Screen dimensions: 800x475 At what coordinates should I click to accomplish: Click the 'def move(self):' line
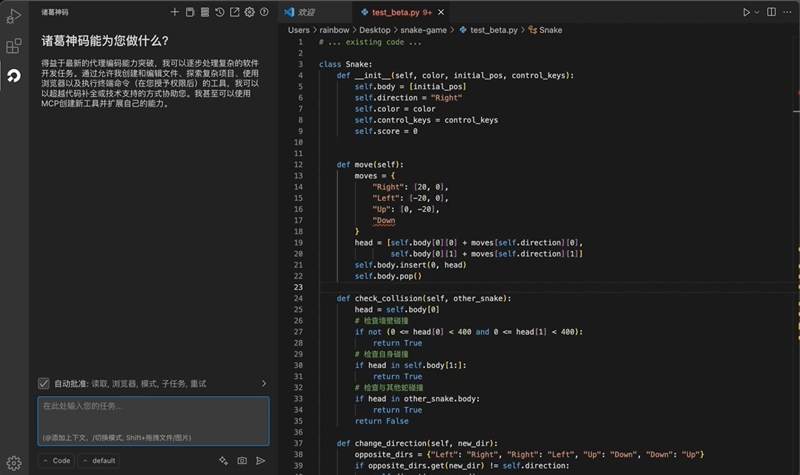pos(370,164)
